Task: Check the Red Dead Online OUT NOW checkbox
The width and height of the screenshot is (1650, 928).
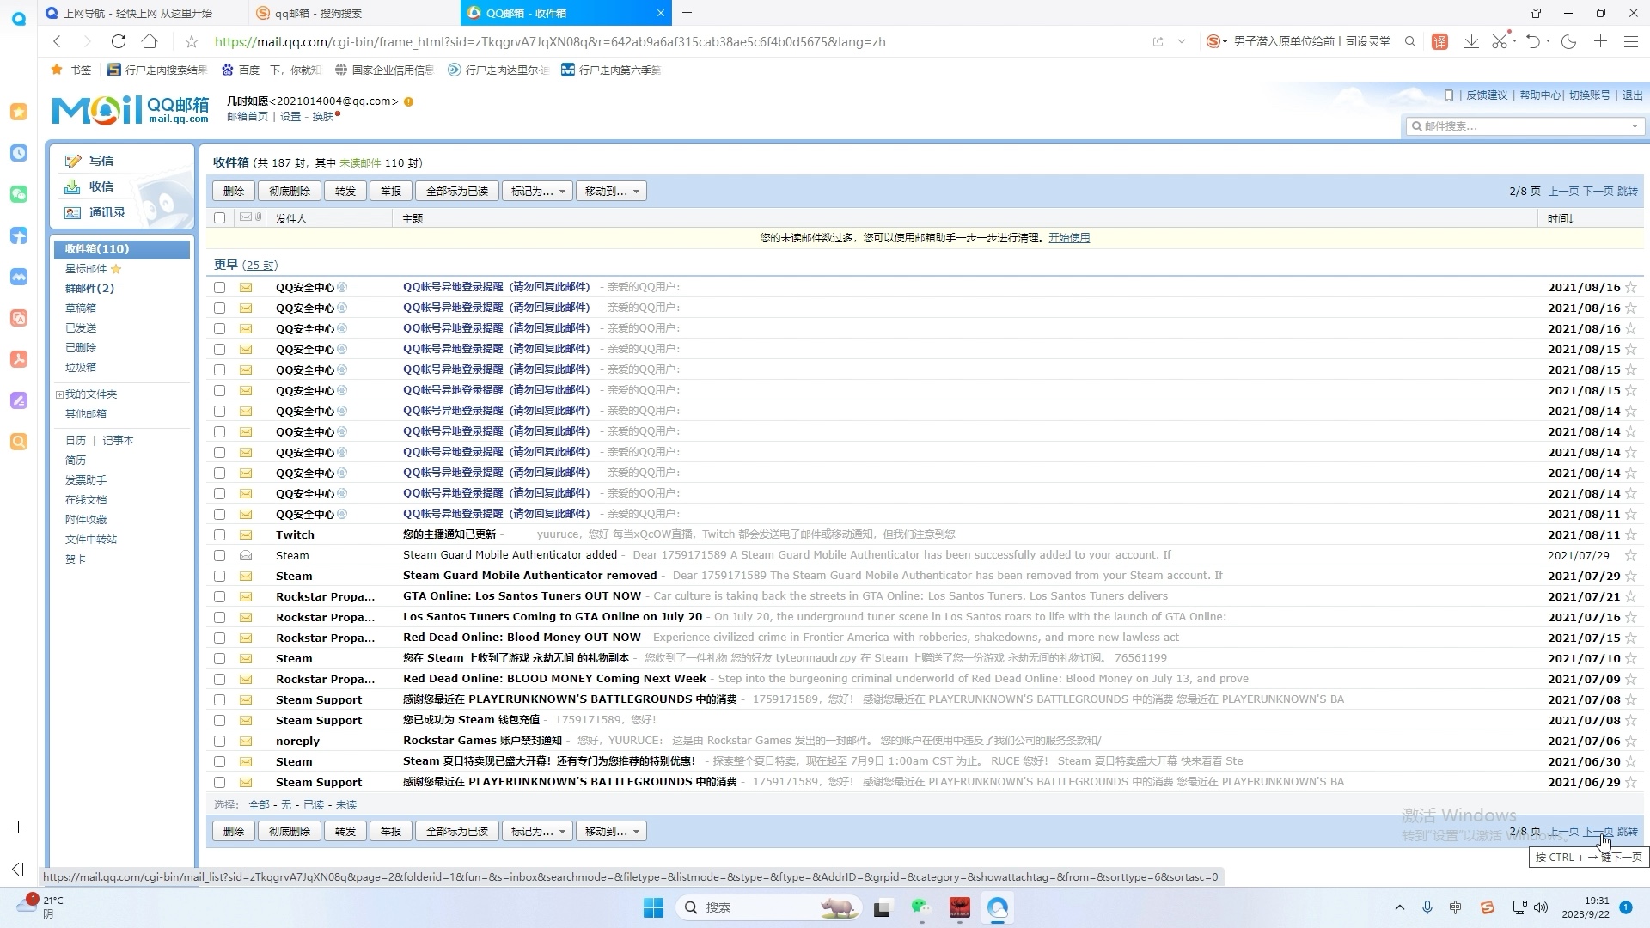Action: click(x=220, y=638)
